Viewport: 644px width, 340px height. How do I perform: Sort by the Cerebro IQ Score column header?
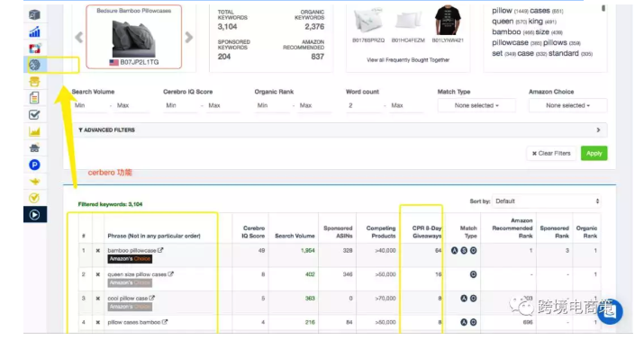pos(253,232)
